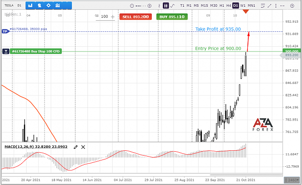Click the TESLA symbol label
This screenshot has width=302, height=185.
coord(9,5)
